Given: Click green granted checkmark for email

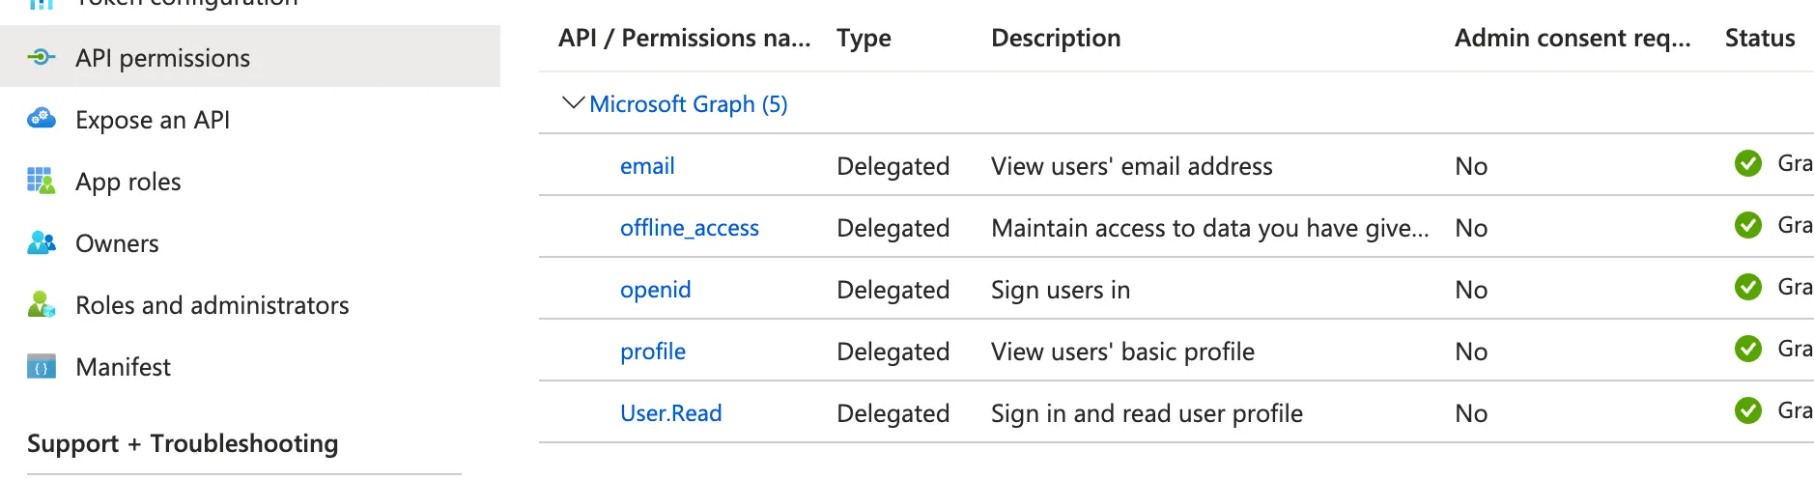Looking at the screenshot, I should tap(1748, 163).
